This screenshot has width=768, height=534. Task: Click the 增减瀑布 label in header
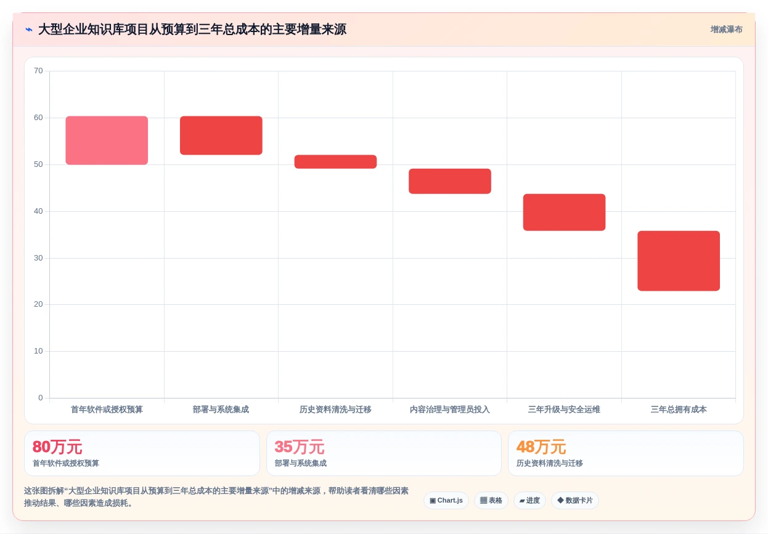pos(726,30)
